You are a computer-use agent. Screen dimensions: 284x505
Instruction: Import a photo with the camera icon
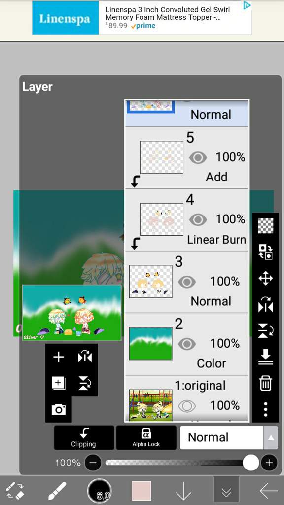point(58,409)
